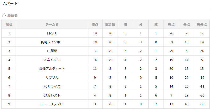Viewport: 211px width, 110px height.
Task: Click the 勝 wins column header
Action: [x=125, y=24]
